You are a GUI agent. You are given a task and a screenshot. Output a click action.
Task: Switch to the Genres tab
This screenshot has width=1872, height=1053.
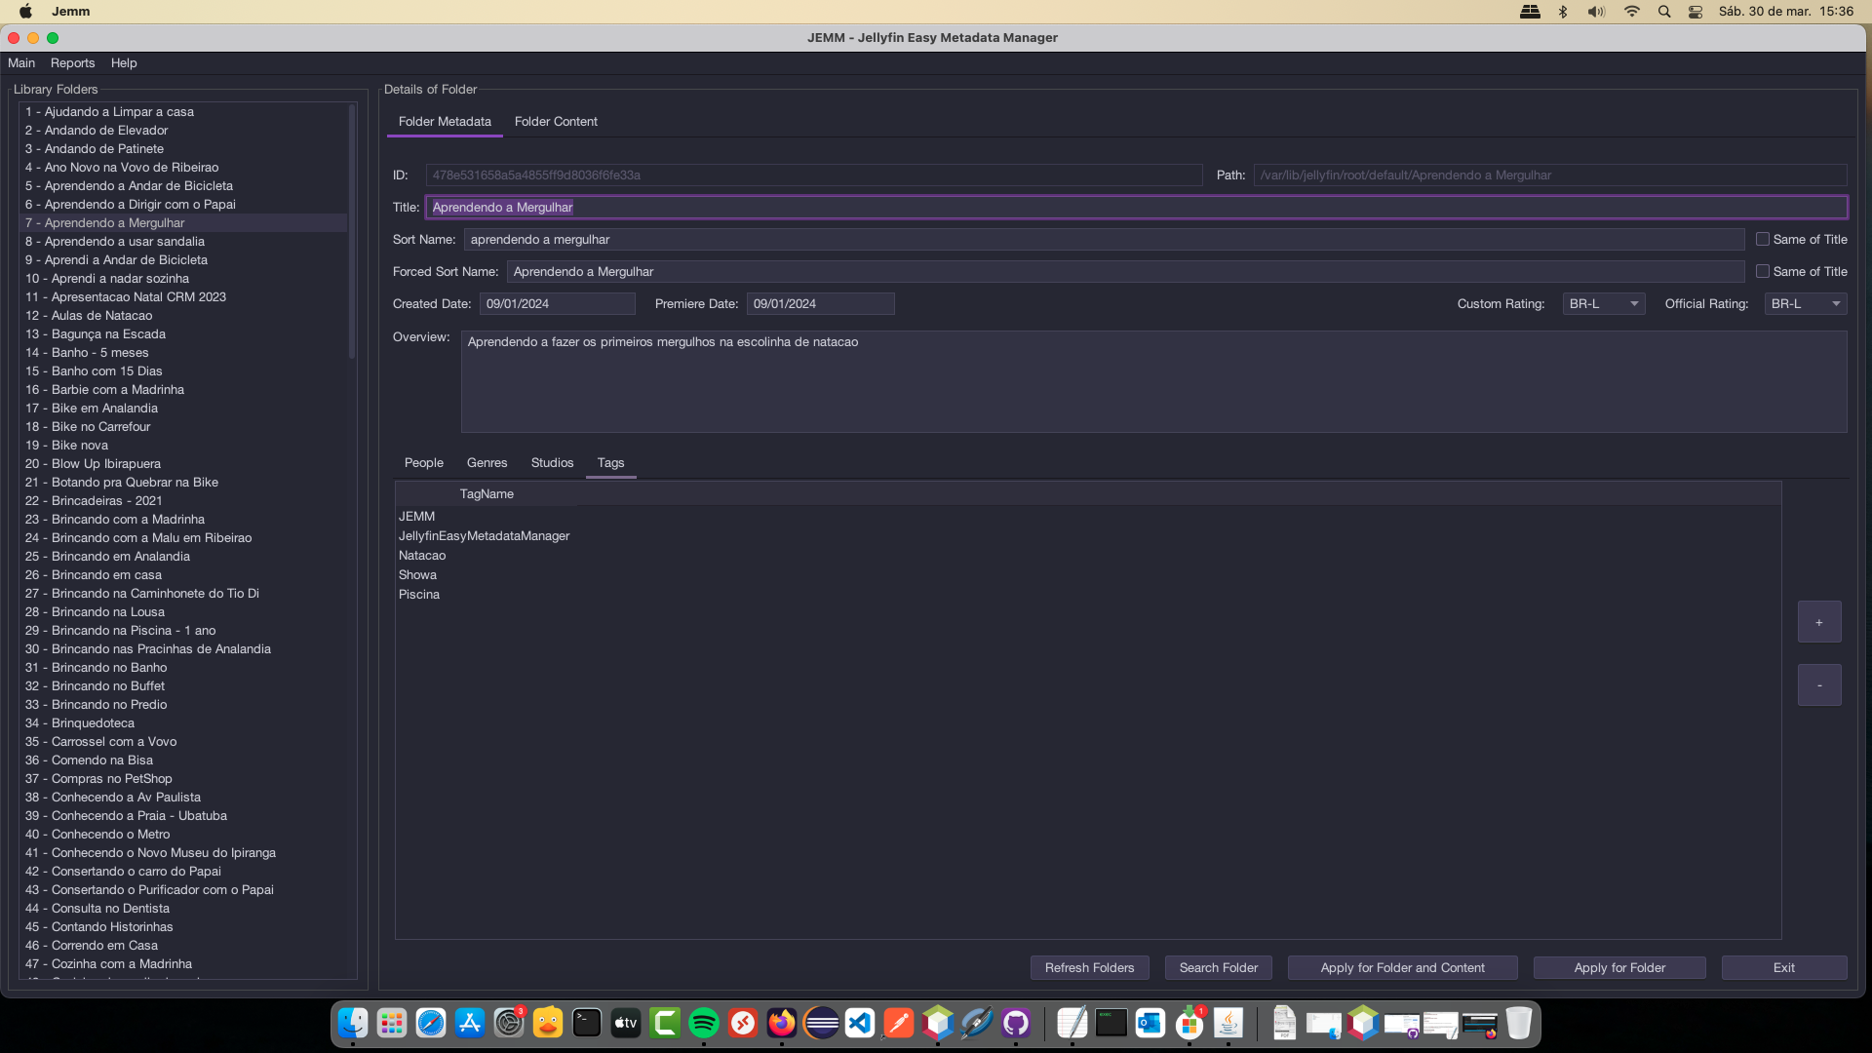click(487, 463)
